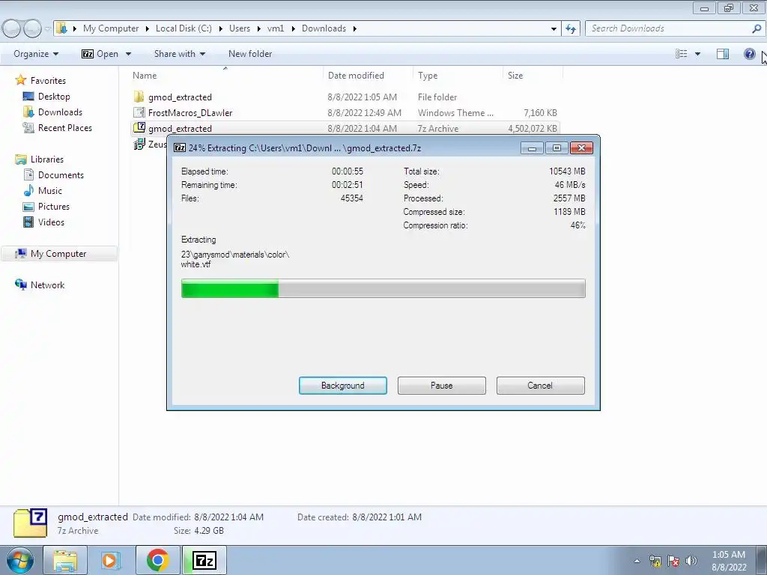Screen dimensions: 767x575
Task: Click the 7z archive thumbnail in details pane
Action: point(30,523)
